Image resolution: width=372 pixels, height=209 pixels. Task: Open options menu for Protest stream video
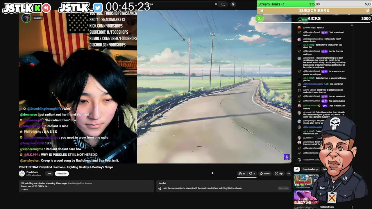coord(352,207)
